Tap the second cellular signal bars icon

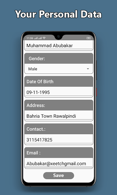click(40, 38)
